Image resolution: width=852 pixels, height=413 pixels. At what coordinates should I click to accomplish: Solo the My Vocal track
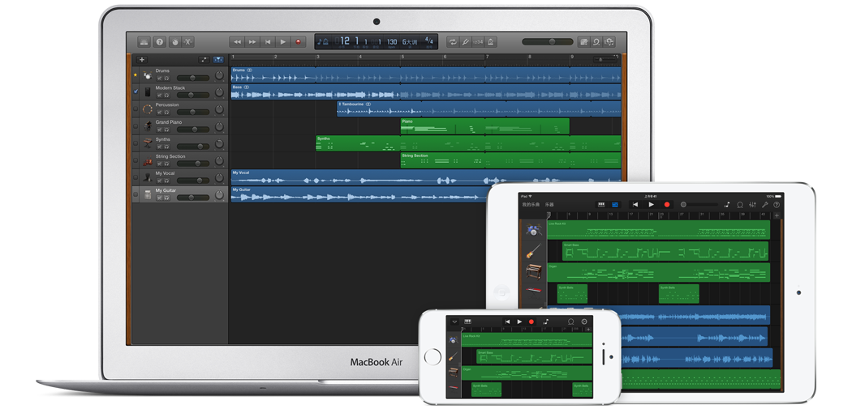point(166,181)
